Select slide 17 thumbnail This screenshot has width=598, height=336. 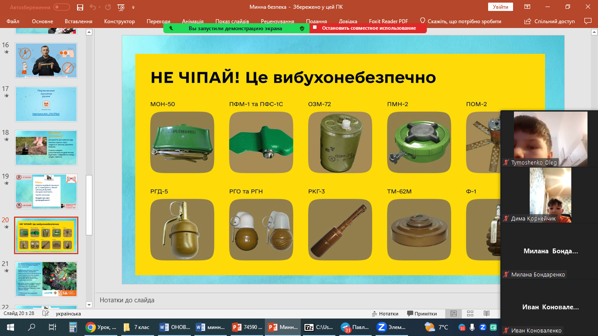point(46,104)
